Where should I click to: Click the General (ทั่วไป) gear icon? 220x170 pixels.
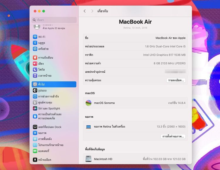pyautogui.click(x=35, y=84)
